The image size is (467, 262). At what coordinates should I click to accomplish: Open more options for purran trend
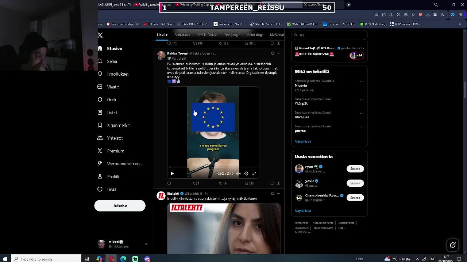point(362,127)
